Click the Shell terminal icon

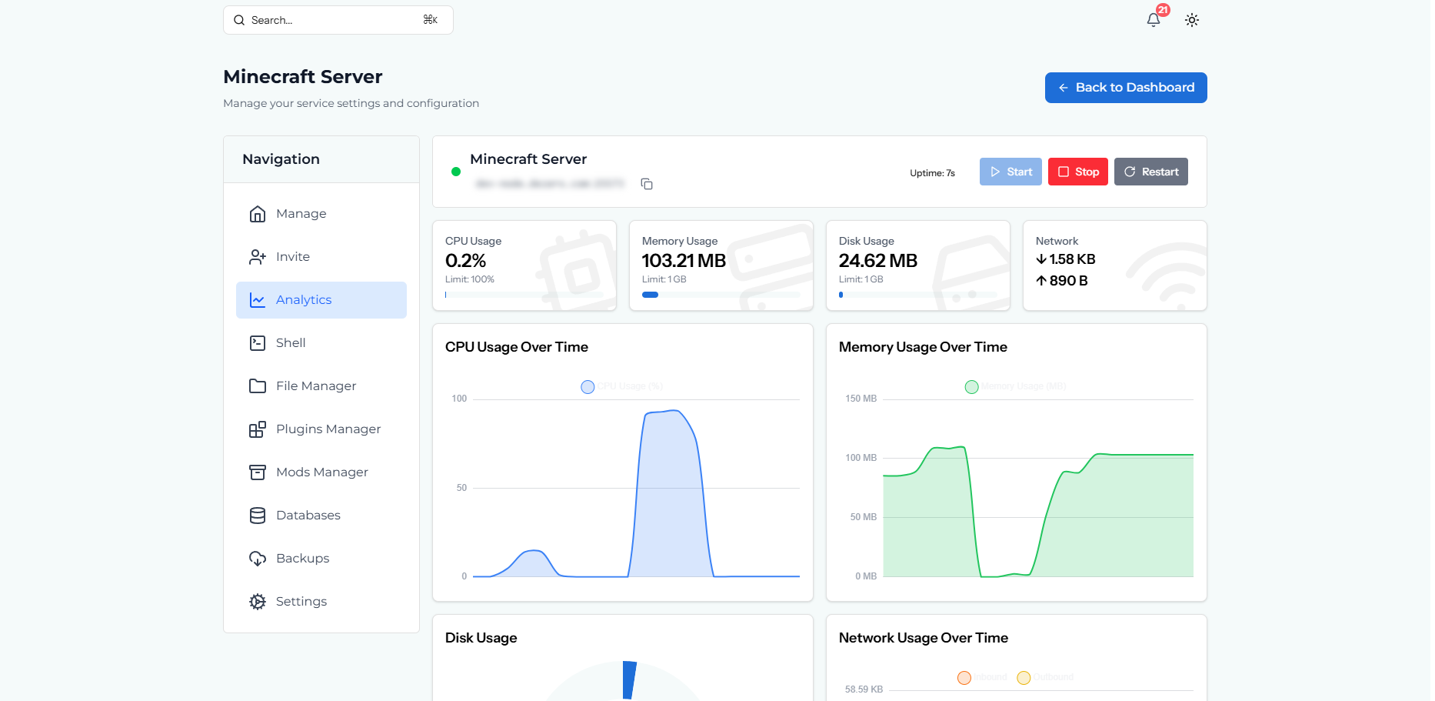pos(258,343)
